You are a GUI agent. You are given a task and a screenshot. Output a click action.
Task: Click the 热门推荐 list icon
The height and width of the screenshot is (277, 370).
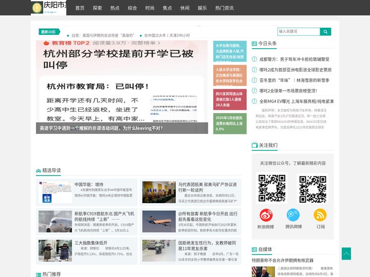coord(39,274)
